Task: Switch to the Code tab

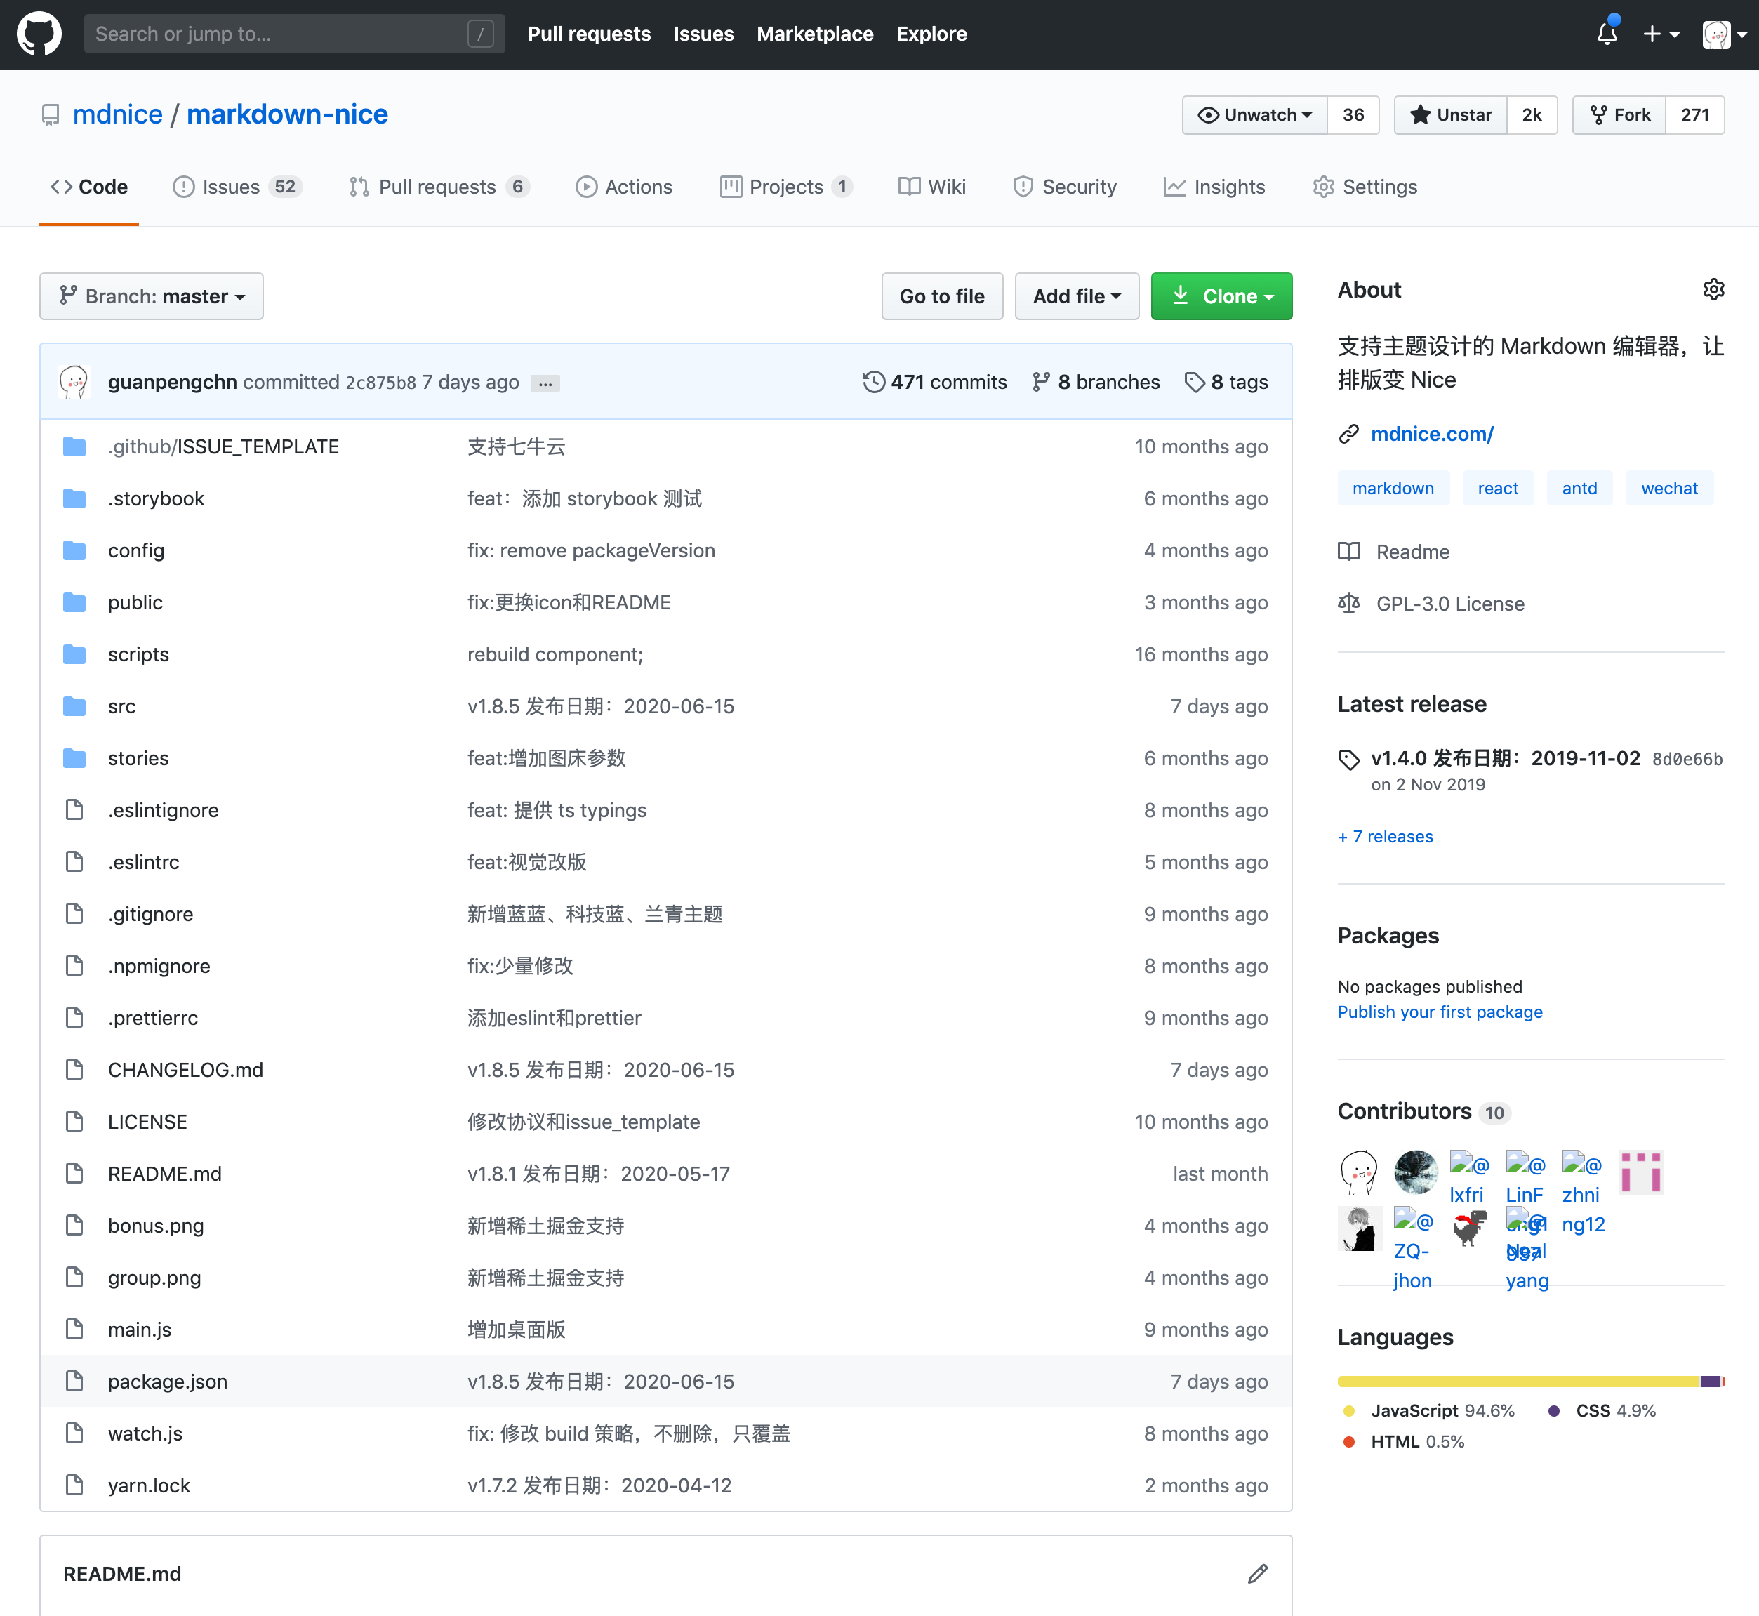Action: (89, 187)
